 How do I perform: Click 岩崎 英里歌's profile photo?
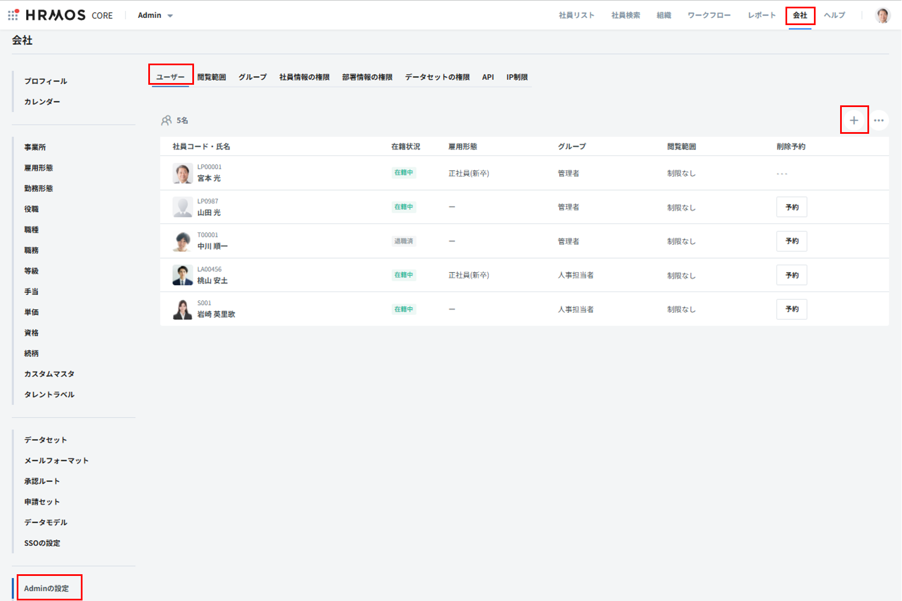tap(182, 309)
